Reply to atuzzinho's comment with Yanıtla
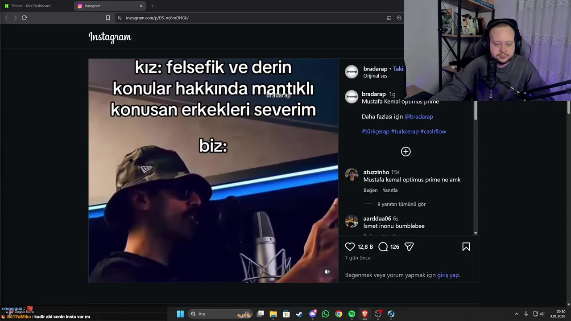 pos(390,190)
